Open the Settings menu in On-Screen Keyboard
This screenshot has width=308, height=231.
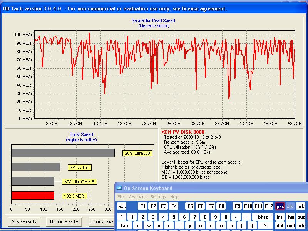click(x=158, y=197)
